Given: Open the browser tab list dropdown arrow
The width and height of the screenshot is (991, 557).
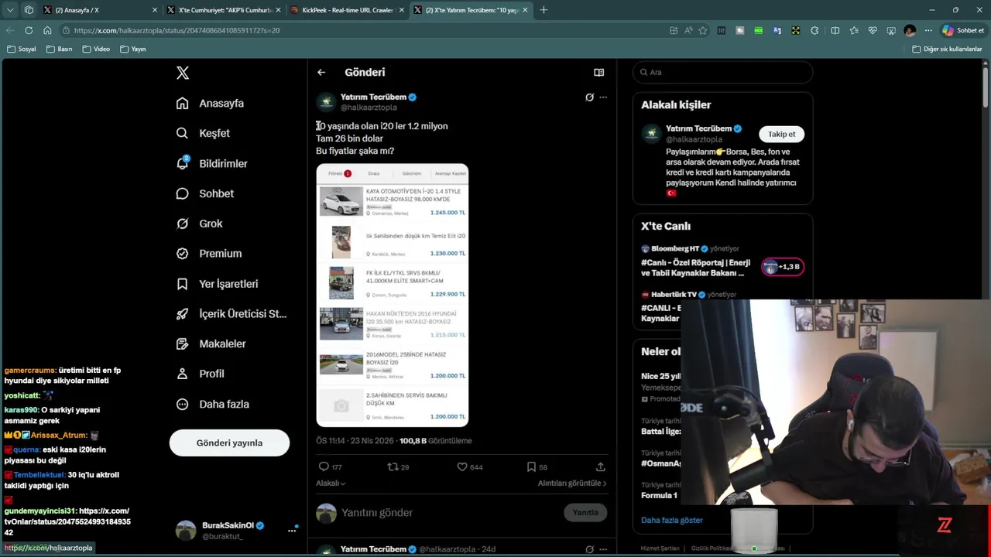Looking at the screenshot, I should pyautogui.click(x=10, y=10).
